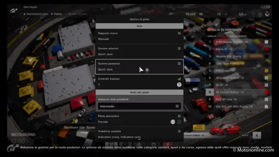Image resolution: width=279 pixels, height=157 pixels.
Task: Open Replay in the top menu
Action: [x=57, y=14]
